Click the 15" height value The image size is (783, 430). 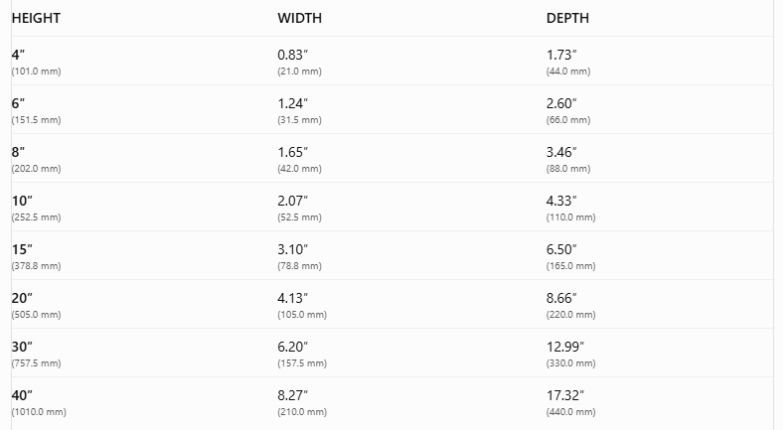click(x=22, y=249)
